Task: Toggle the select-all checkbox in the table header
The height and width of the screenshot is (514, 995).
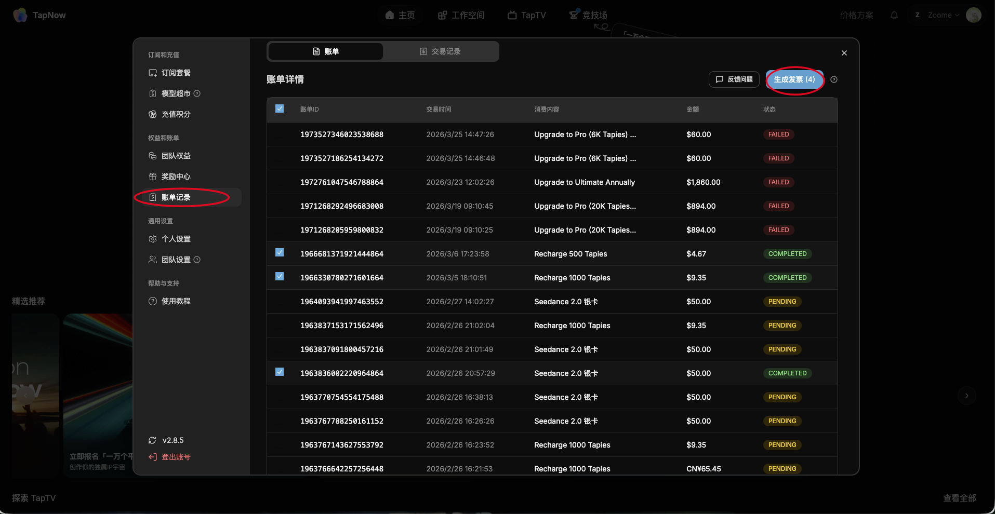Action: pyautogui.click(x=280, y=109)
